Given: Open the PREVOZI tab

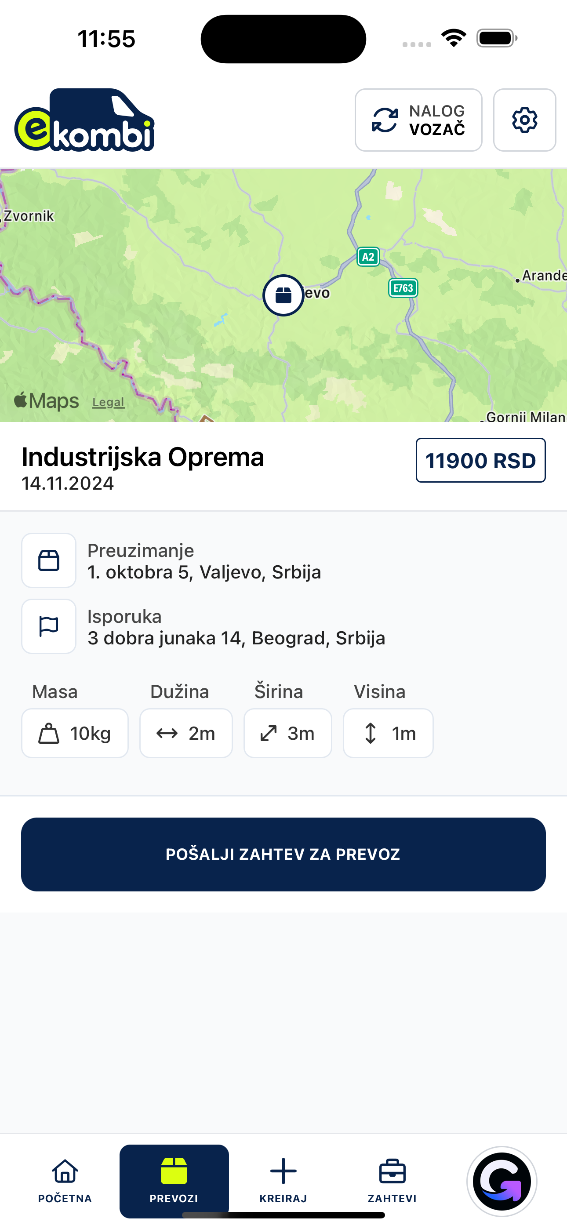Looking at the screenshot, I should point(174,1180).
